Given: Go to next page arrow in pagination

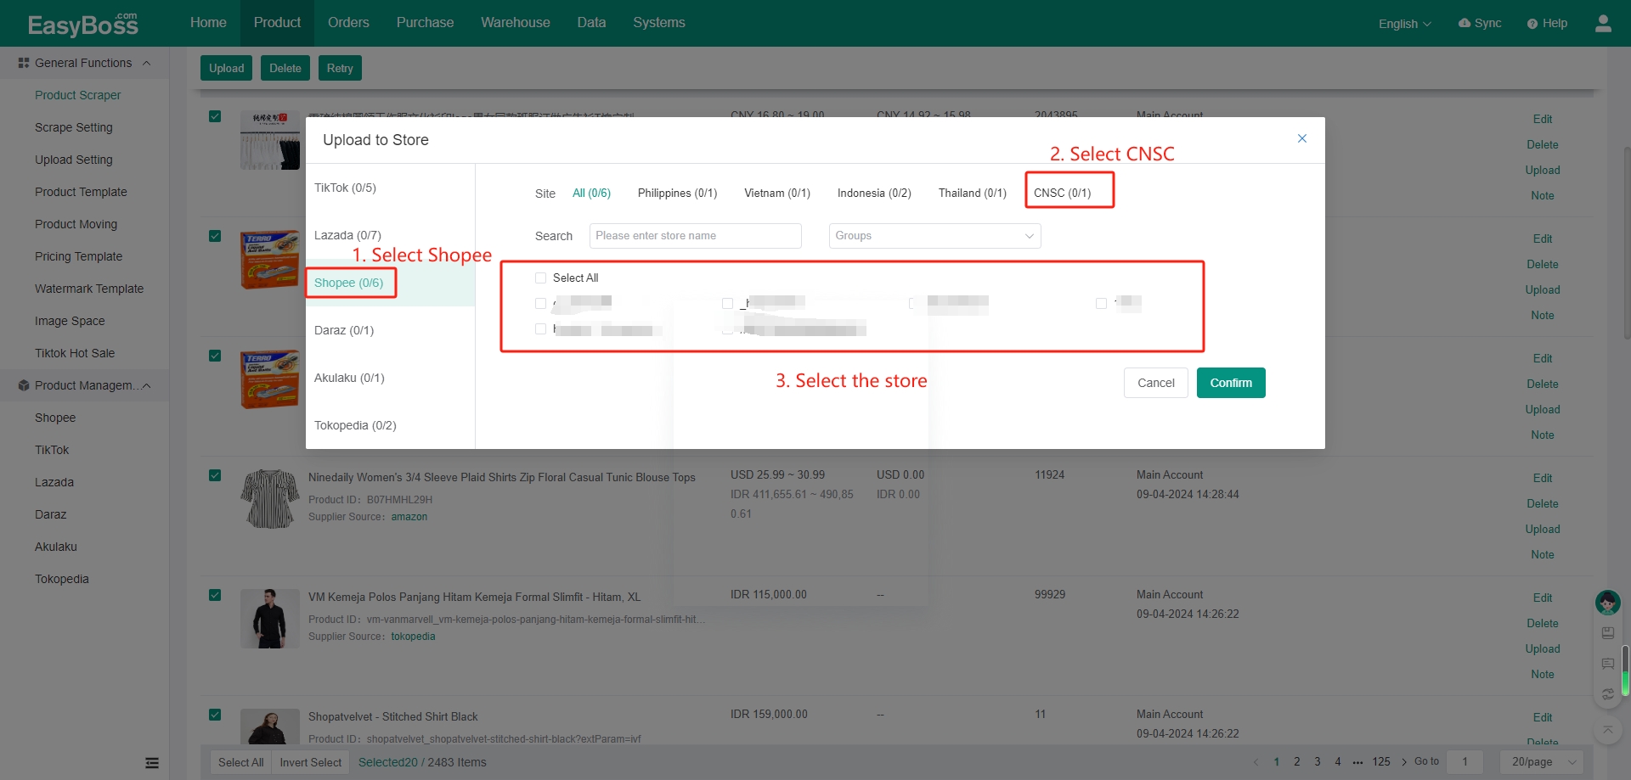Looking at the screenshot, I should (x=1404, y=762).
